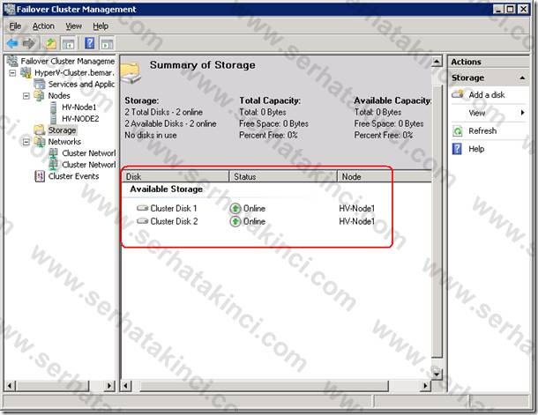Click Cluster Disk 2 Online status icon

[235, 221]
